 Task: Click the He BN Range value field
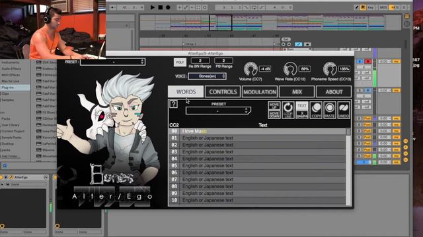point(200,61)
